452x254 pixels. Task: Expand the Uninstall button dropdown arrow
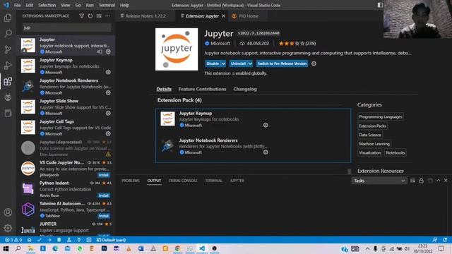(x=250, y=64)
